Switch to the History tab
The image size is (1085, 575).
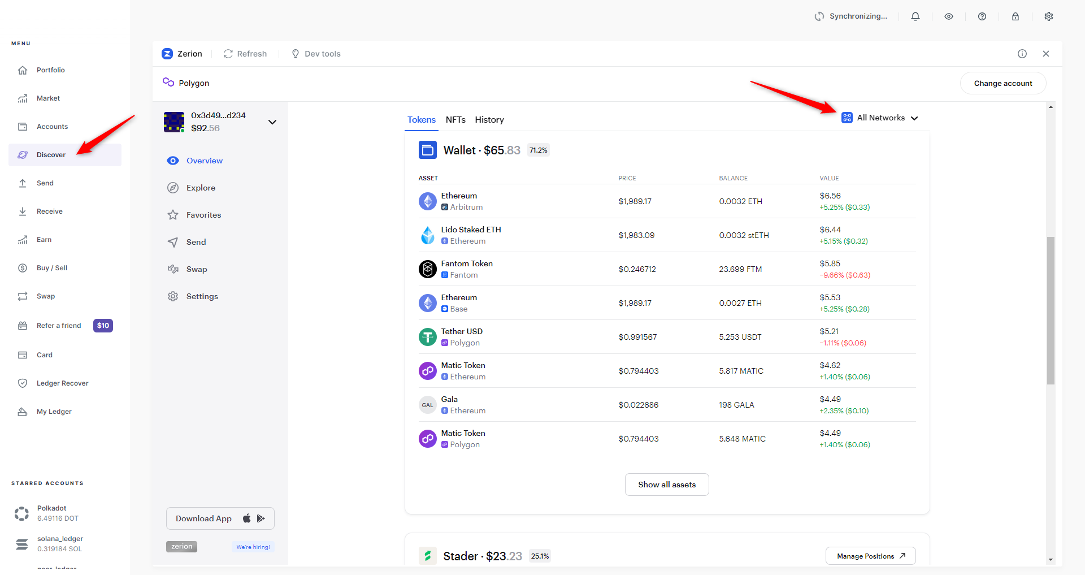[489, 120]
